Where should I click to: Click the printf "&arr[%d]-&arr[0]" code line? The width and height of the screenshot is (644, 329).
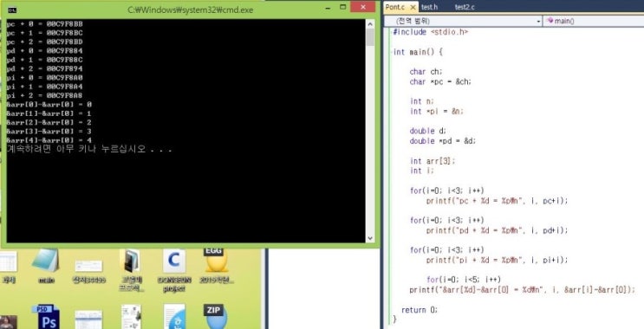(x=522, y=290)
